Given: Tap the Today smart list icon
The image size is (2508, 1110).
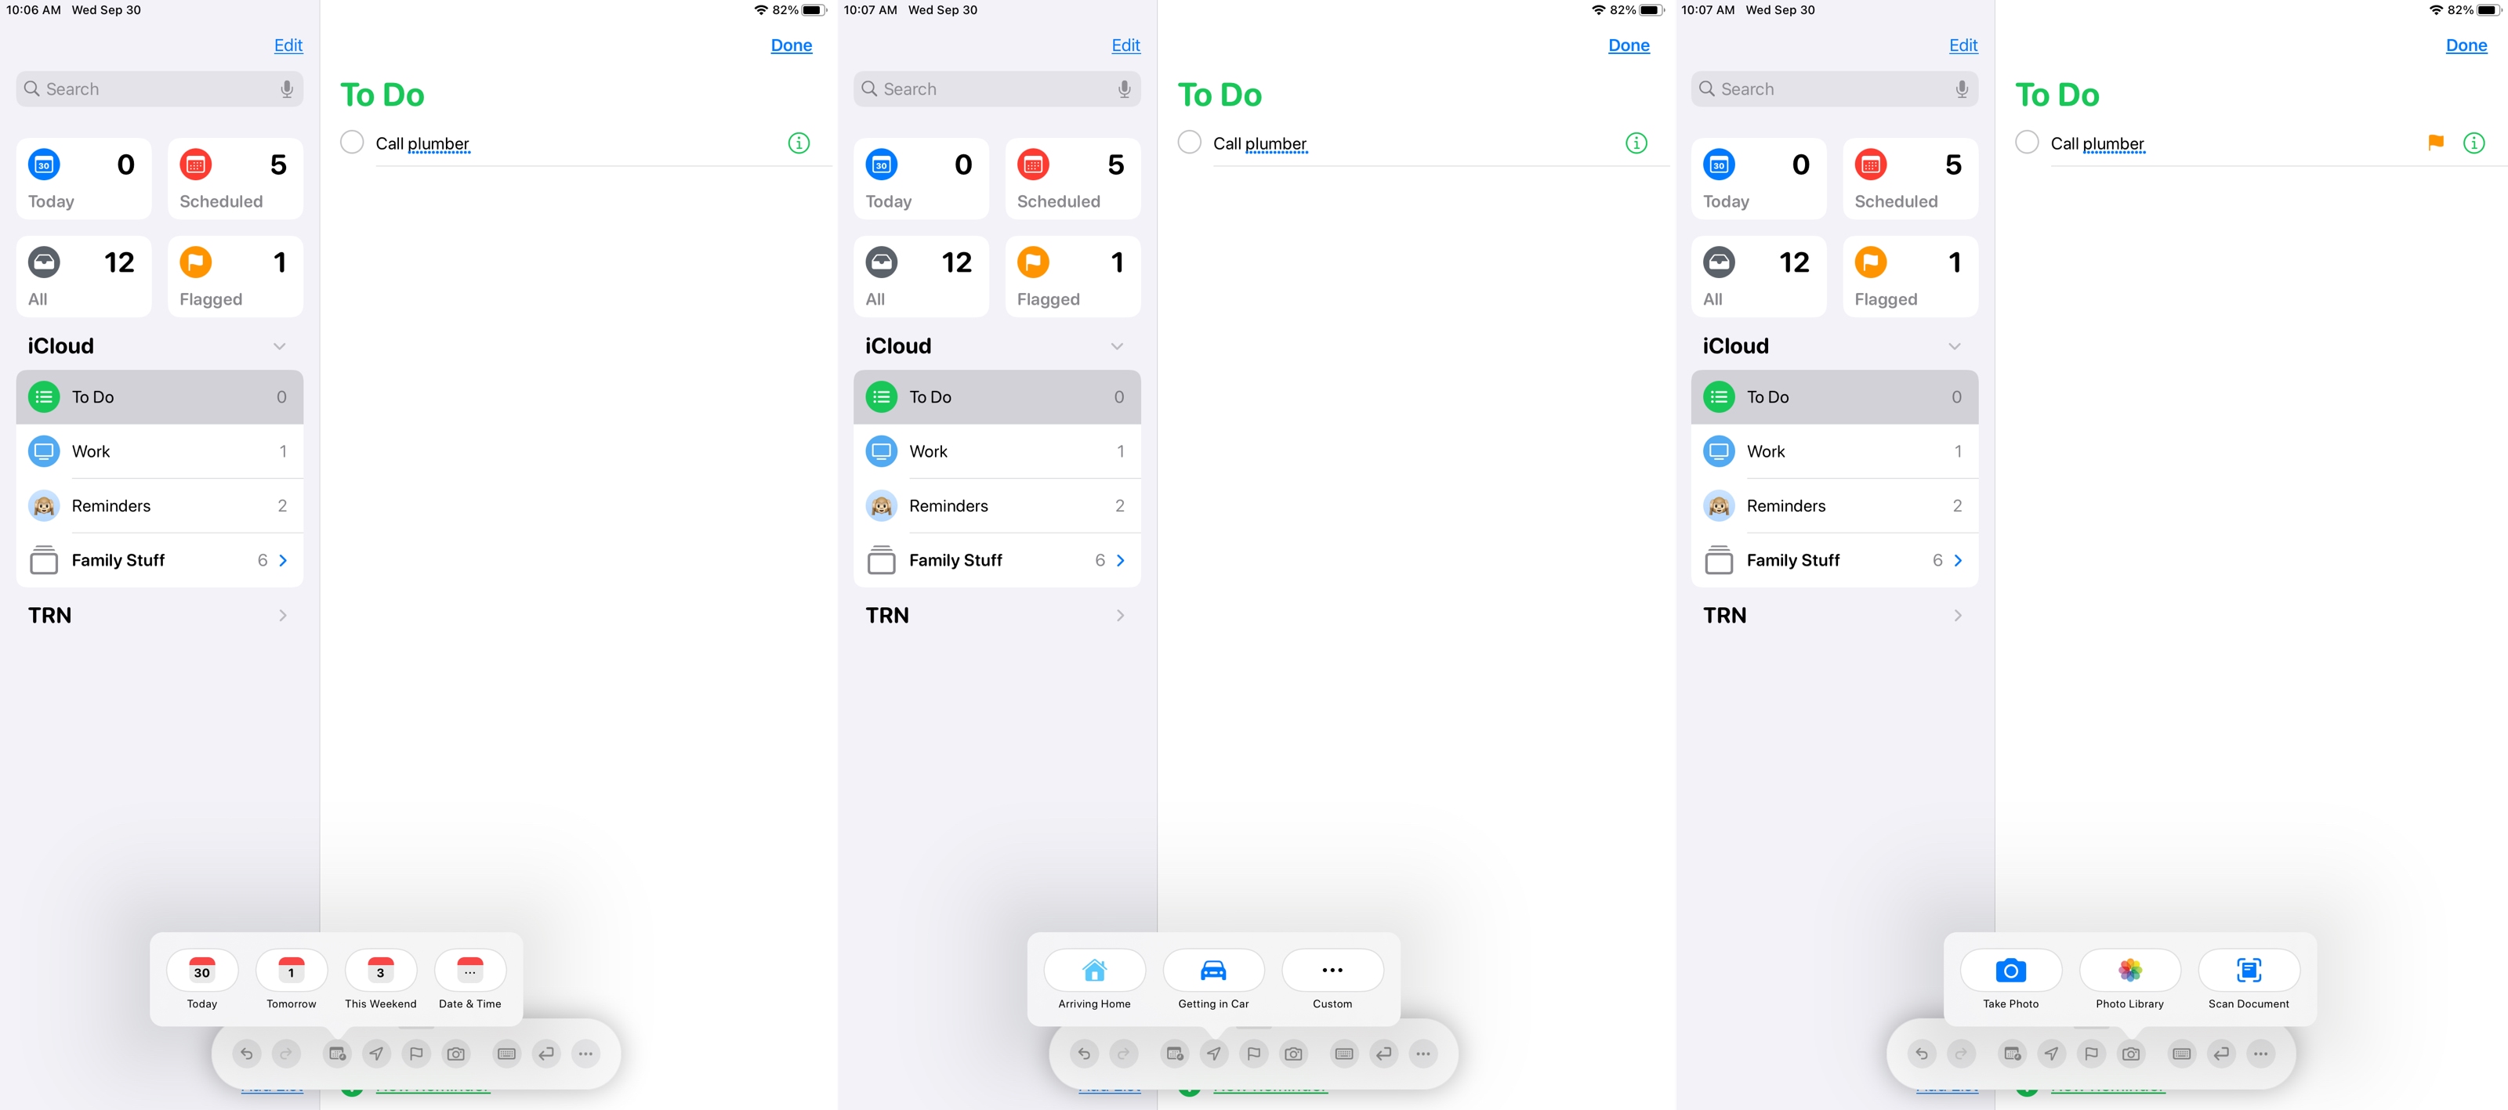Looking at the screenshot, I should click(x=43, y=165).
